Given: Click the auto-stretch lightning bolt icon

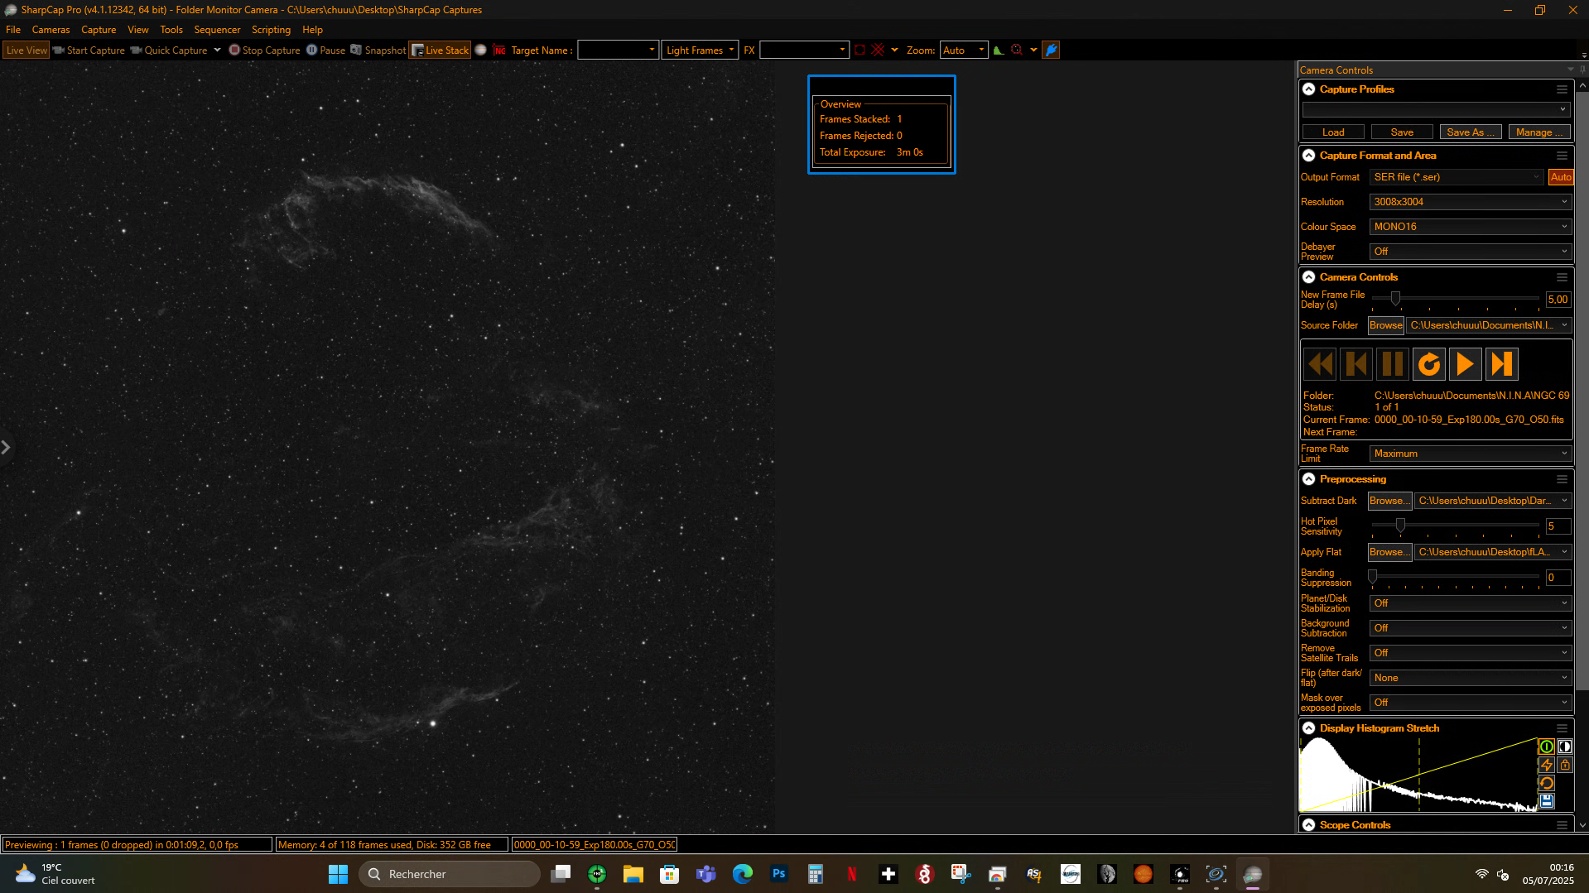Looking at the screenshot, I should [1546, 766].
